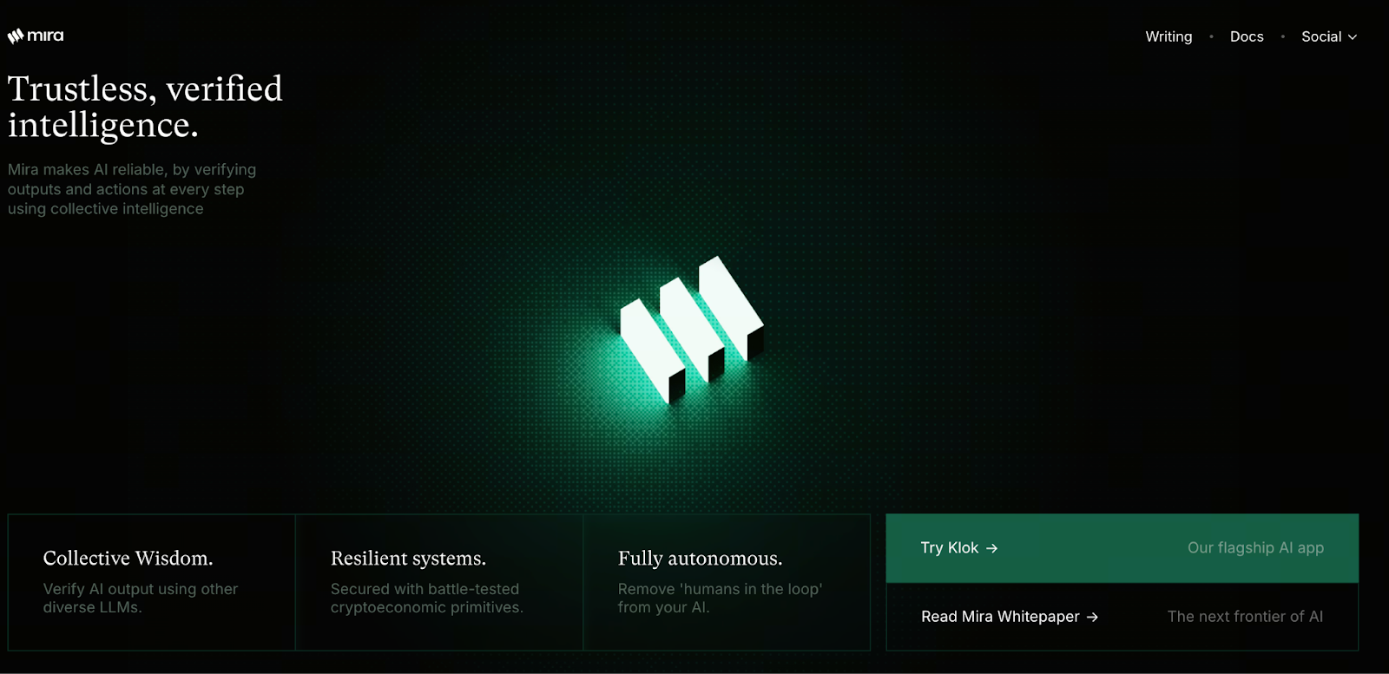Click Verify AI output using other LLMs text
Viewport: 1389px width, 674px height.
pyautogui.click(x=141, y=598)
